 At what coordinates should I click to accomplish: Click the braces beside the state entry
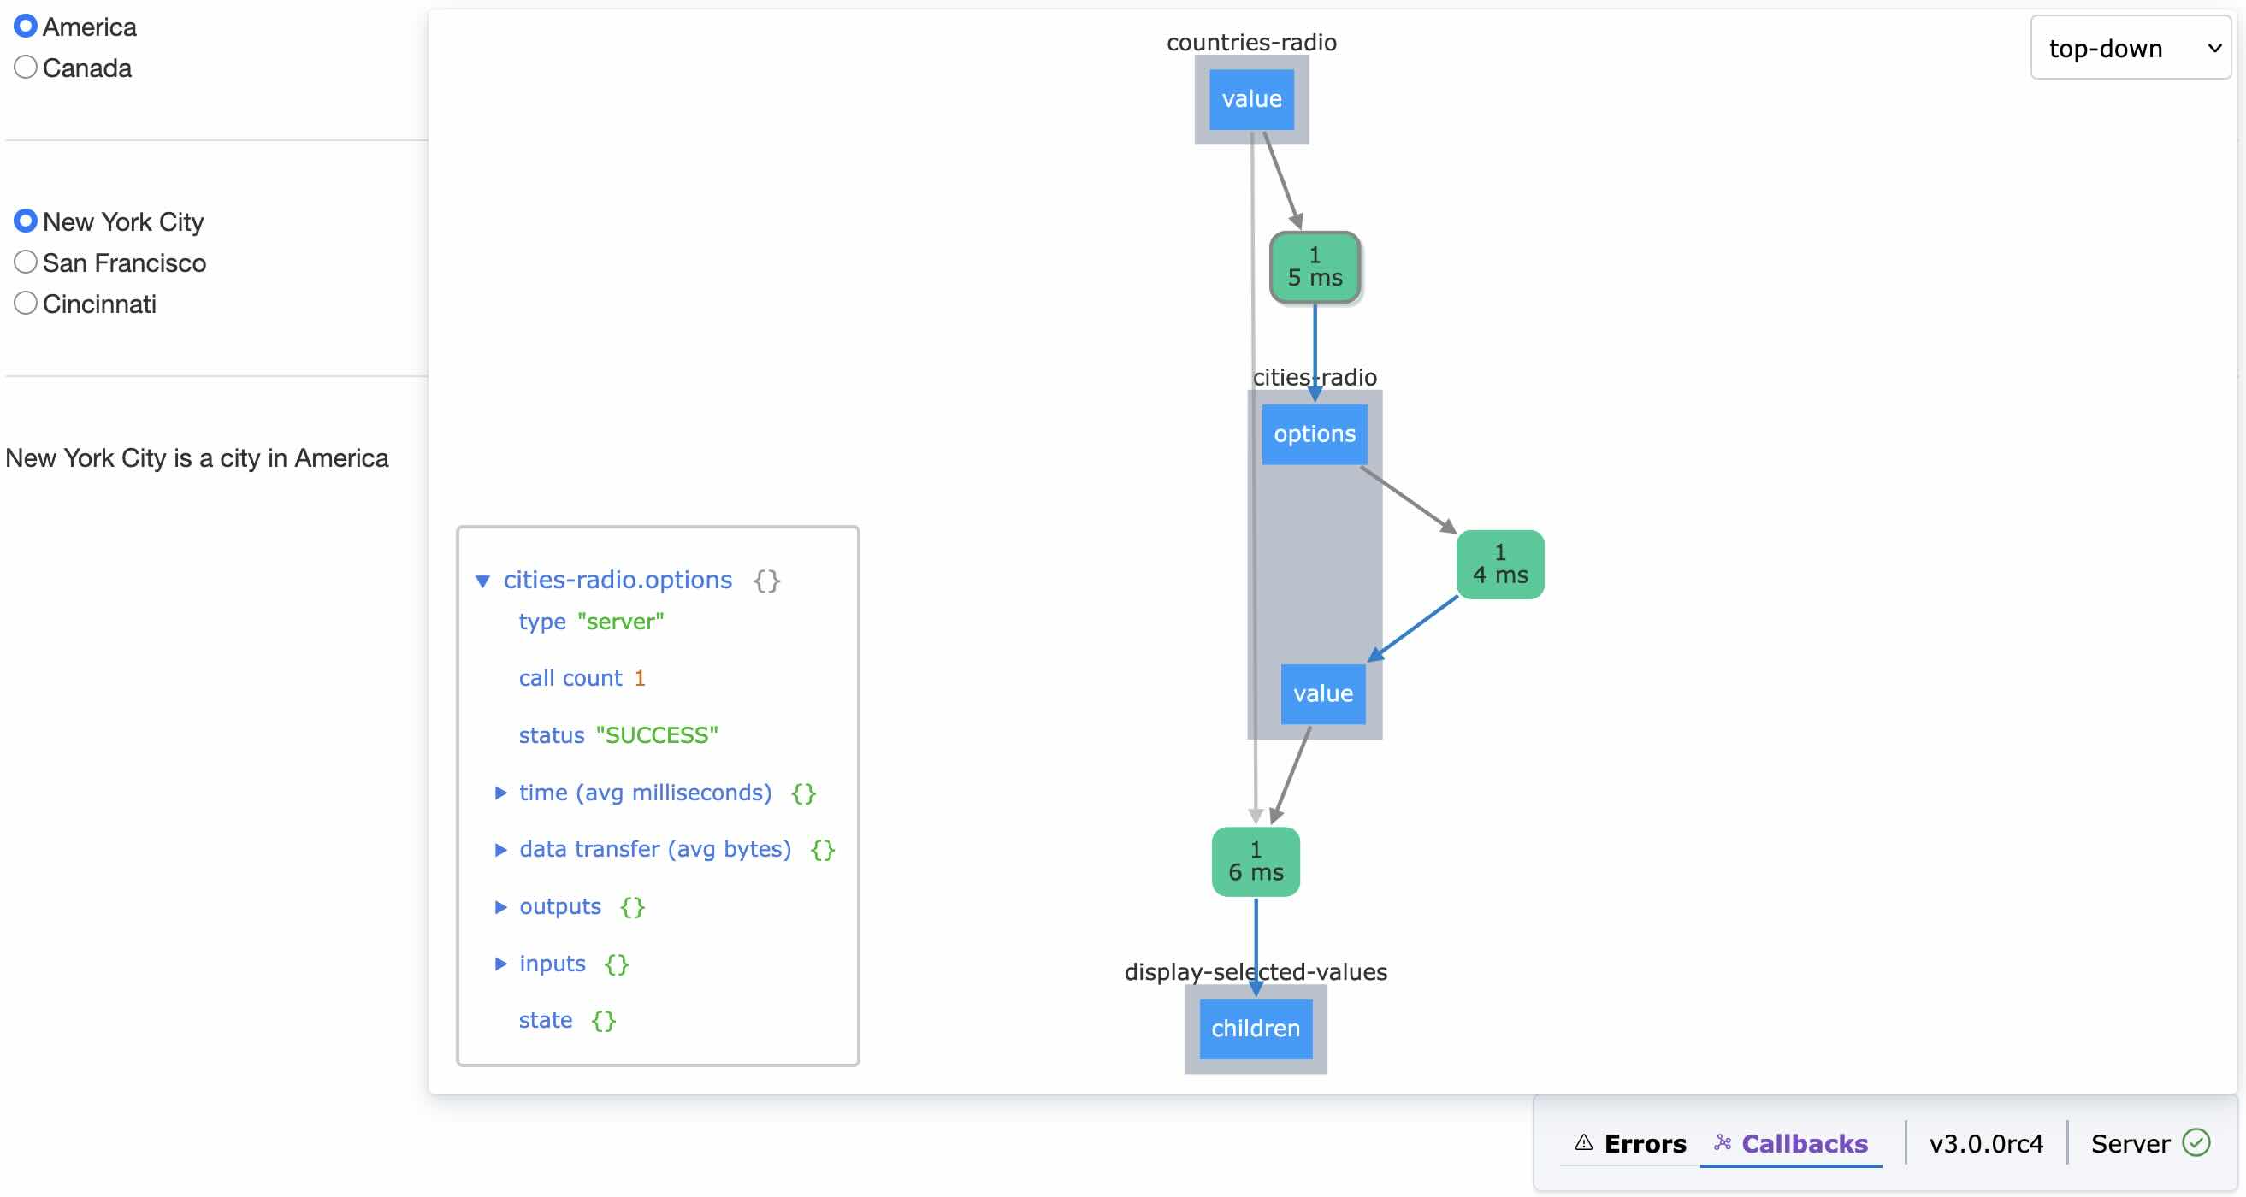tap(603, 1020)
